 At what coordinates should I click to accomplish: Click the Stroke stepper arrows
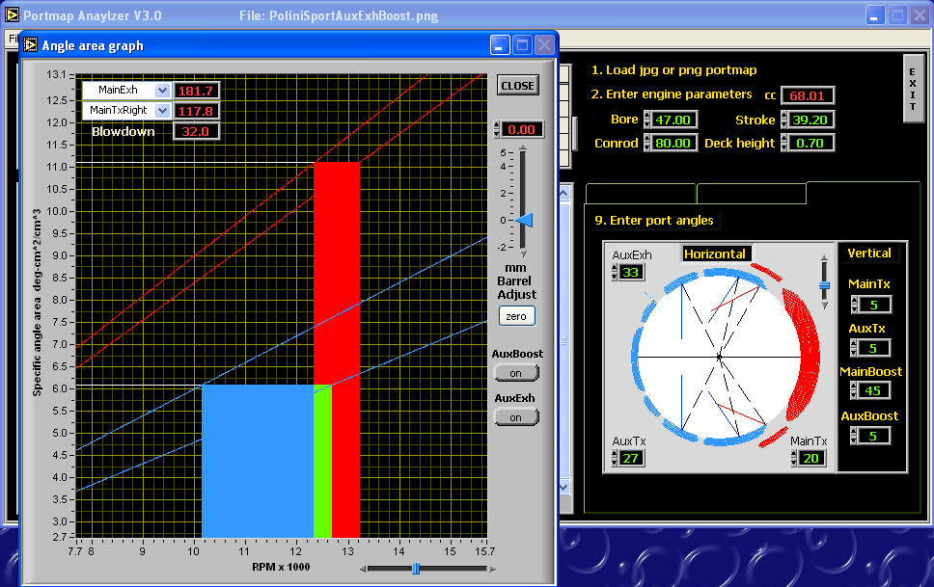pyautogui.click(x=783, y=120)
